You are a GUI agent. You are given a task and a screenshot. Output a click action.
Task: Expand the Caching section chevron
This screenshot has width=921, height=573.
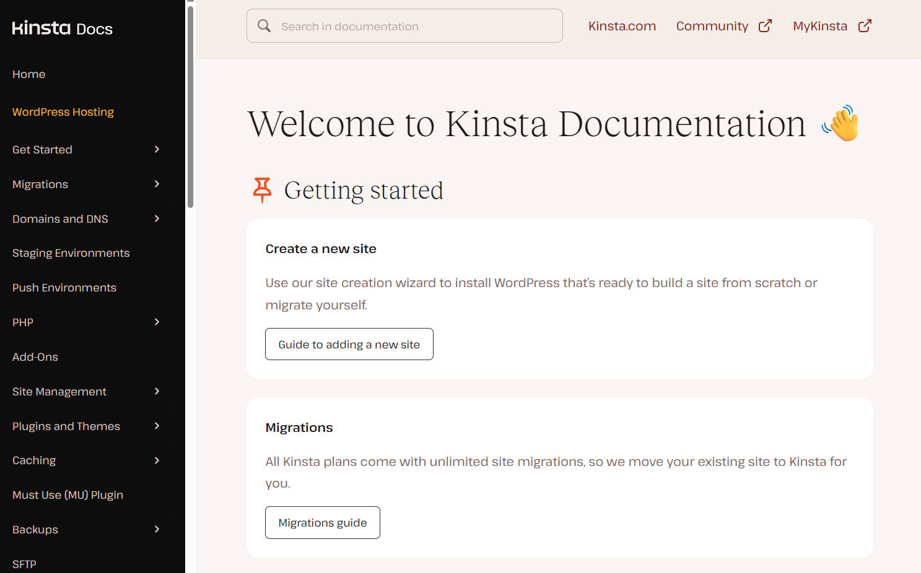coord(157,460)
